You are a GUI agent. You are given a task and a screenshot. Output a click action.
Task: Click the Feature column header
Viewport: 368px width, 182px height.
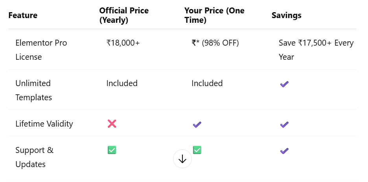coord(23,16)
